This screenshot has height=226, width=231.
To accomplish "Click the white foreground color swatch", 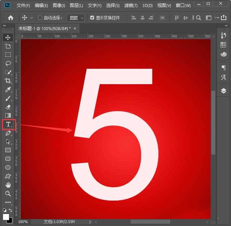I will coord(6,217).
